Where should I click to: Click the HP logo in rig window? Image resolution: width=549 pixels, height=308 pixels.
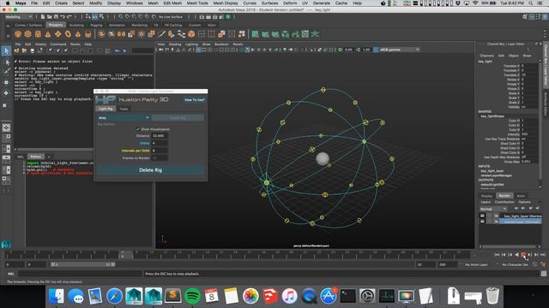[x=106, y=100]
